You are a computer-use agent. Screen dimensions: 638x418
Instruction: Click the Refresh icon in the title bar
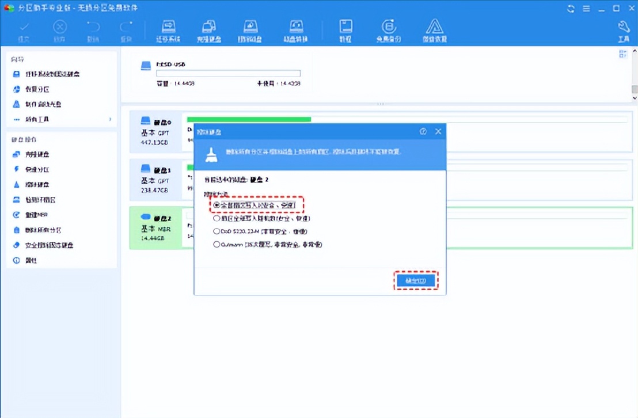coord(570,9)
